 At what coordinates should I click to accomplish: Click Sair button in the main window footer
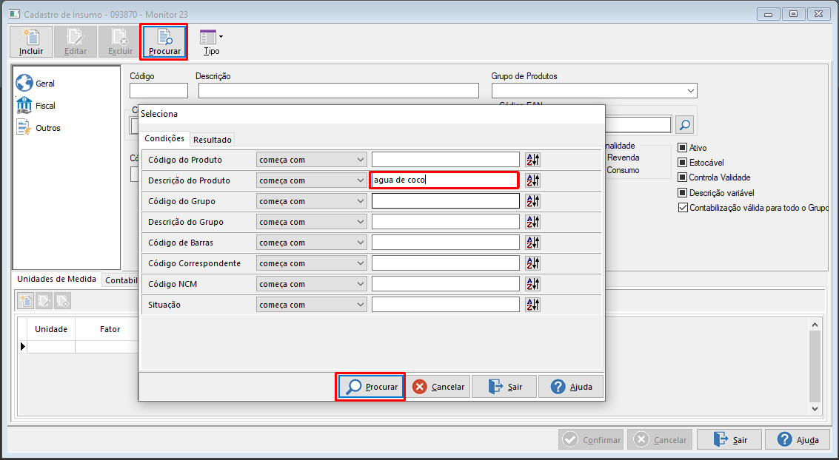(730, 440)
